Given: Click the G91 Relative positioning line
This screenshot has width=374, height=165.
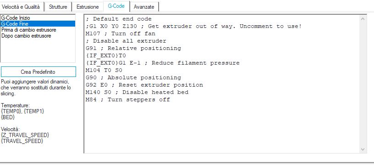Looking at the screenshot, I should click(x=133, y=48).
